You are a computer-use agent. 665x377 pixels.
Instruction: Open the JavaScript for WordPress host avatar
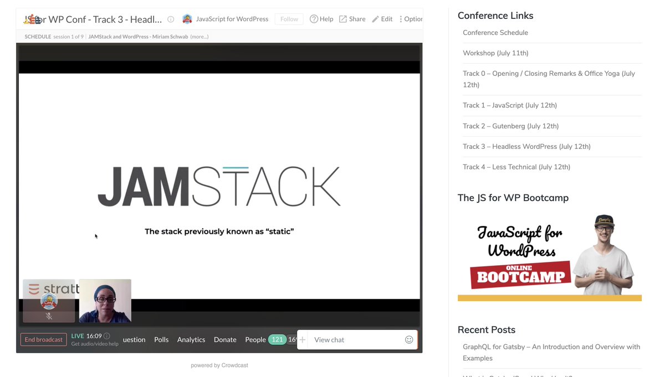(187, 19)
